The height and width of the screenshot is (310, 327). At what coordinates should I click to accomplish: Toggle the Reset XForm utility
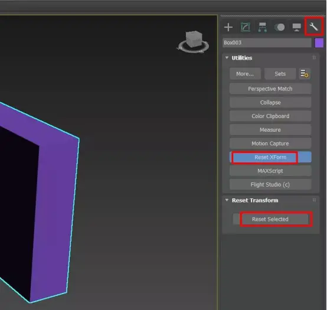(270, 157)
